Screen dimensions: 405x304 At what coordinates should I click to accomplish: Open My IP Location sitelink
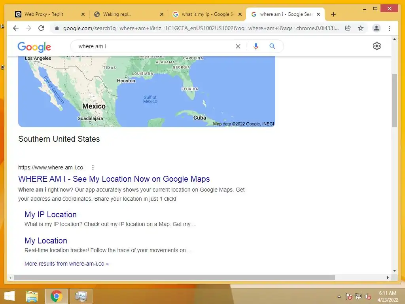coord(51,215)
